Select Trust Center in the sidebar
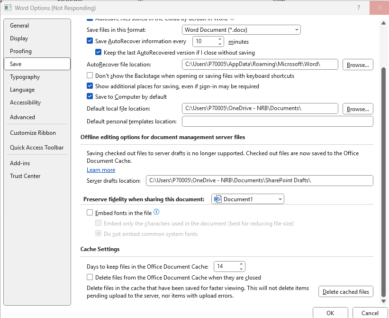 pos(25,176)
